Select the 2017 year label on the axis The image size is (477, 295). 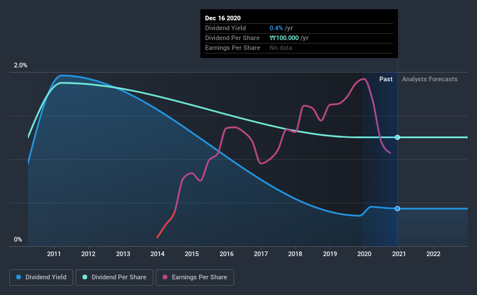point(261,254)
